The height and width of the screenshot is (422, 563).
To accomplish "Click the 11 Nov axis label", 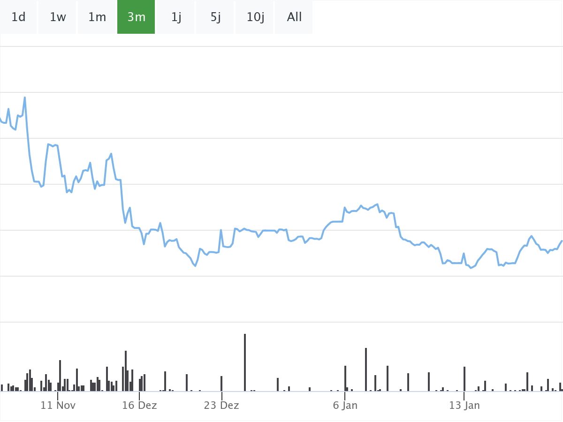I will pos(58,406).
